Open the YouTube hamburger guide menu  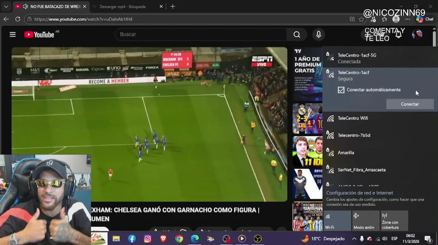[13, 34]
